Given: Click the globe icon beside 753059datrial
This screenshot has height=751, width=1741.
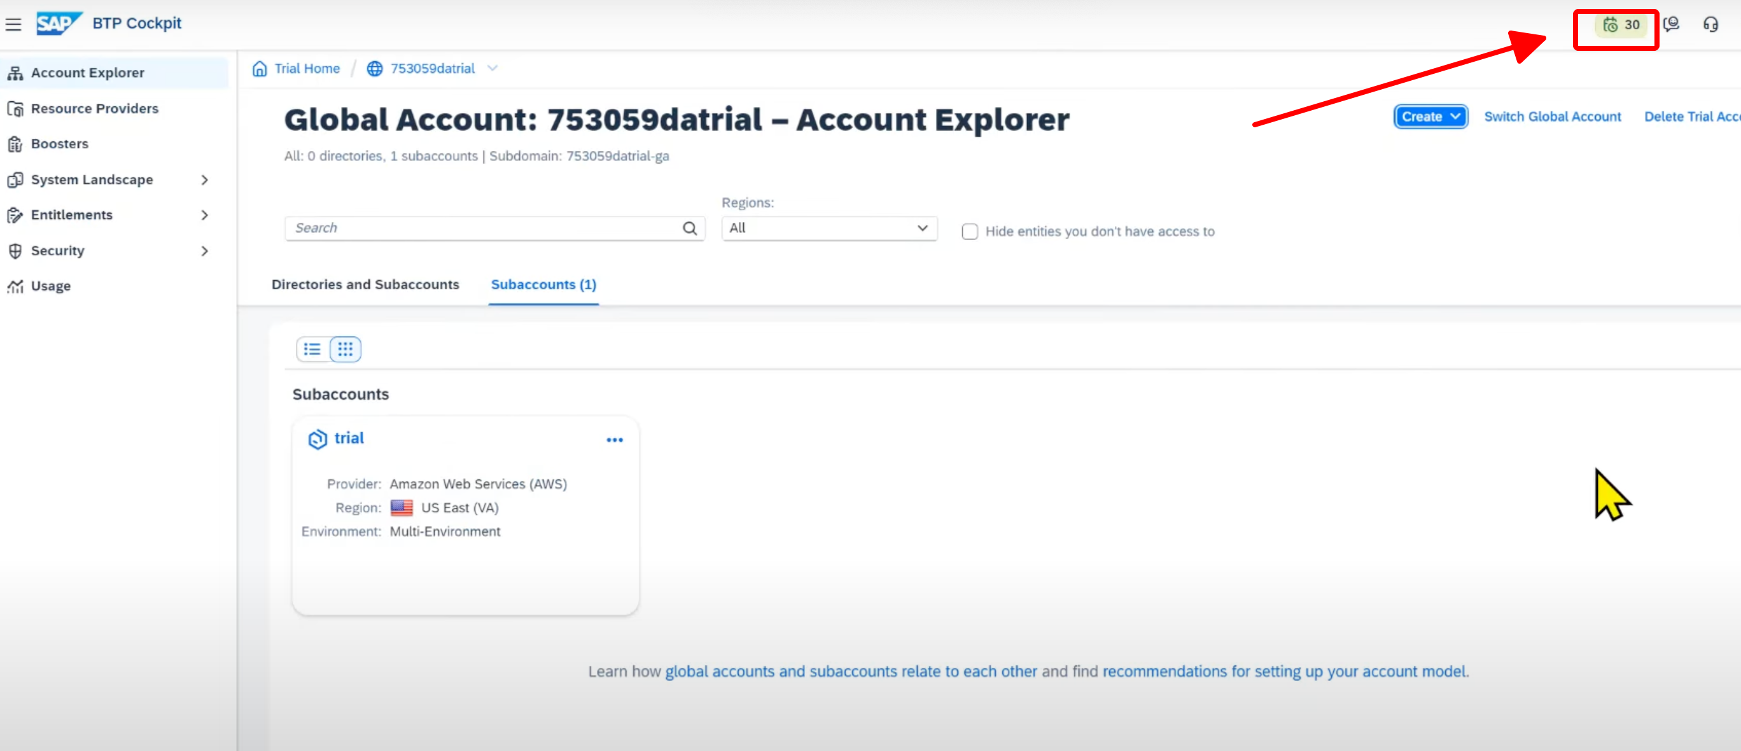Looking at the screenshot, I should click(x=374, y=68).
